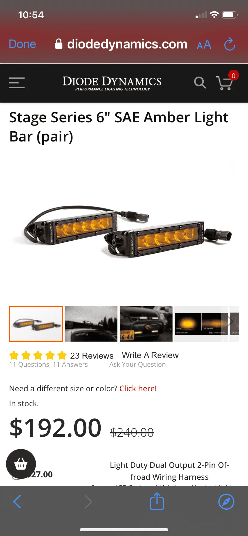Tap the search magnifier icon

pos(200,83)
